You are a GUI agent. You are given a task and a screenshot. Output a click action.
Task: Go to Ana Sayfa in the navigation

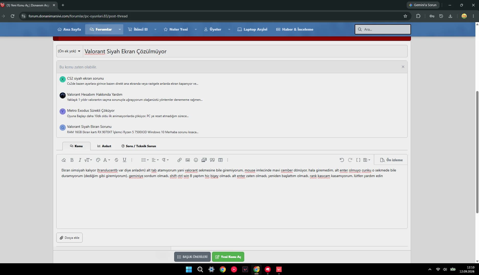[x=69, y=29]
